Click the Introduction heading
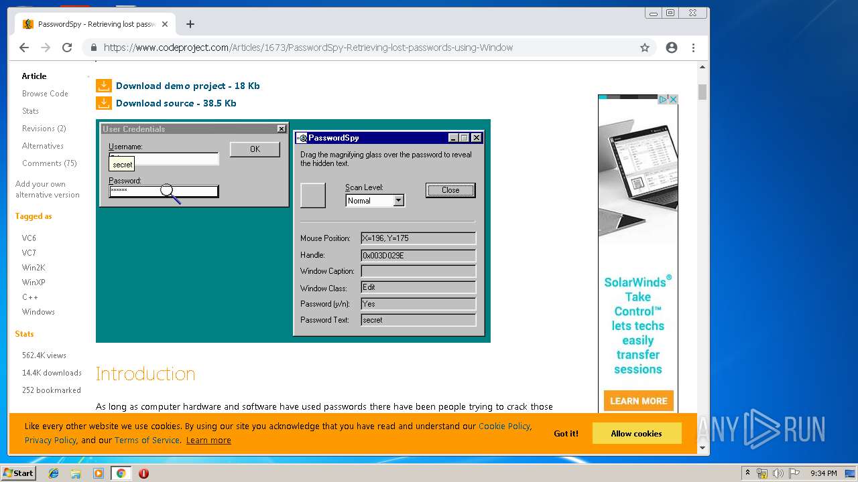Viewport: 858px width, 482px height. (145, 374)
